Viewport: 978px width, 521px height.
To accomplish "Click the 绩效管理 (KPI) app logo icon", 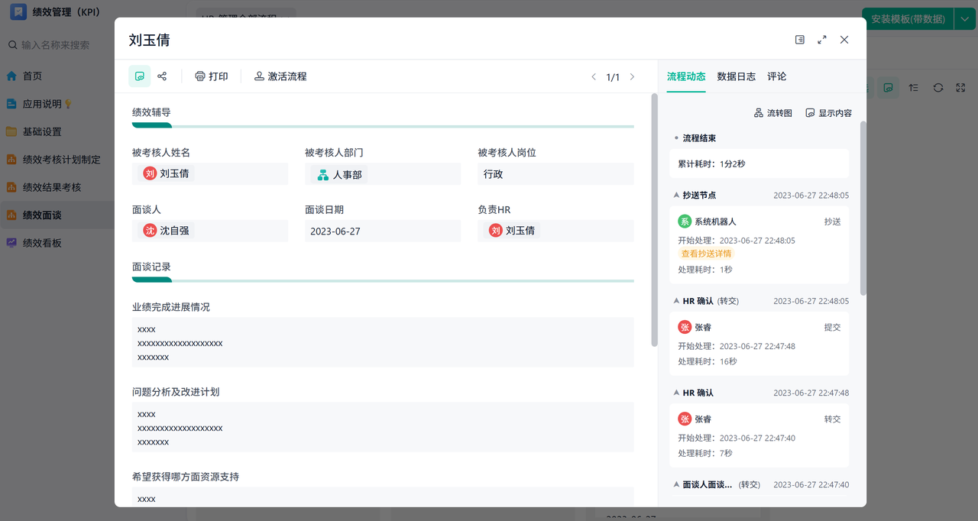I will click(18, 13).
